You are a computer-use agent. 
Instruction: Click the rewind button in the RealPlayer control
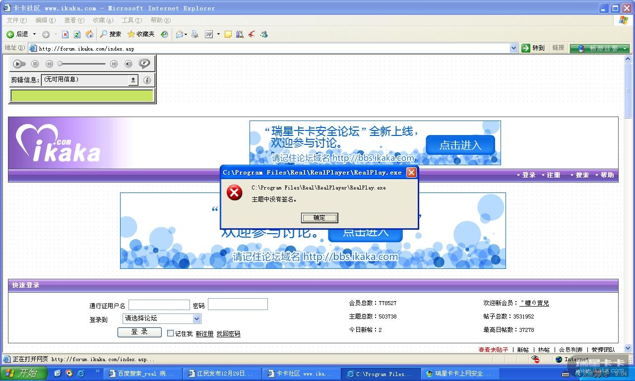coord(49,63)
